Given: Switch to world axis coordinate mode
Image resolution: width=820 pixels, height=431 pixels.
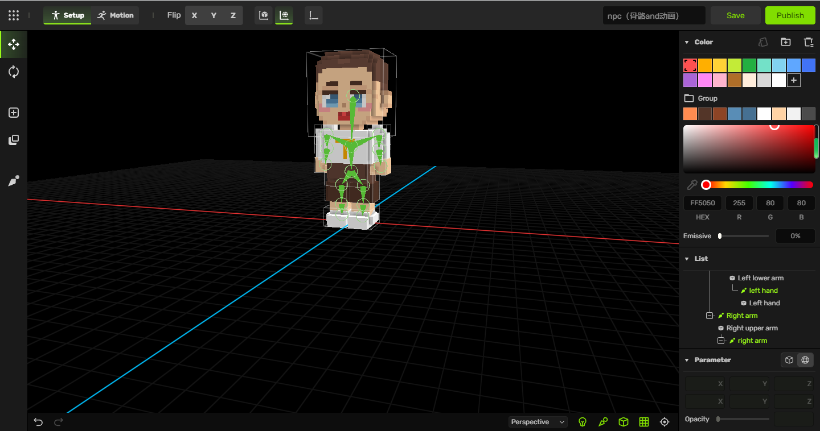Looking at the screenshot, I should tap(284, 15).
